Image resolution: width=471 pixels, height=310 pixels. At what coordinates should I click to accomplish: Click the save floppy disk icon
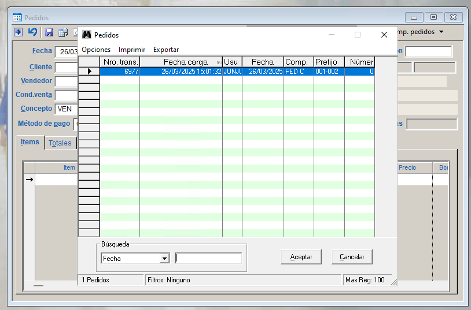49,32
